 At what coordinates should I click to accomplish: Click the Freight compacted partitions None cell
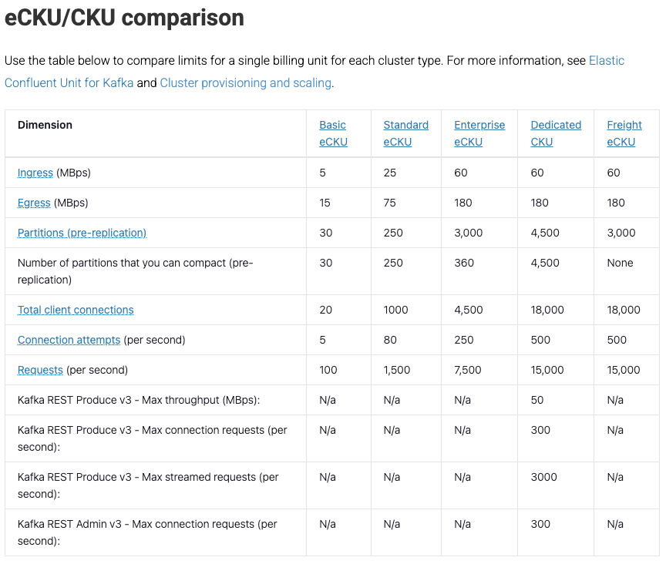(x=620, y=263)
